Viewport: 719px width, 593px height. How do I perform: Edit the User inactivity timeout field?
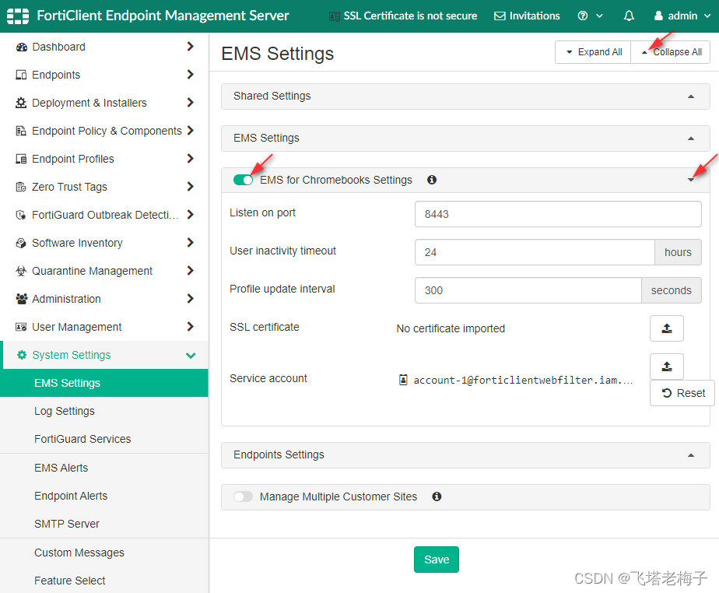click(535, 252)
